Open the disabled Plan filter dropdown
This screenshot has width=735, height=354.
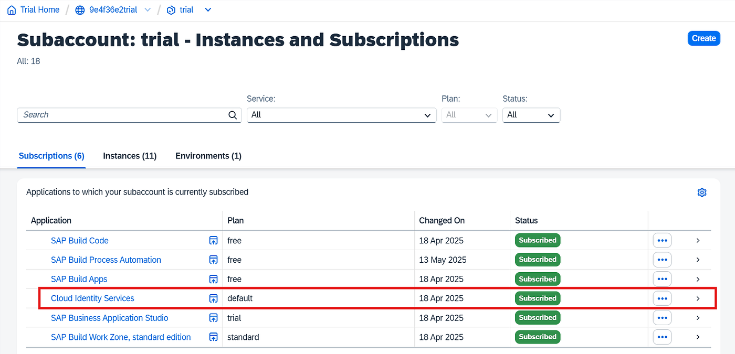(x=469, y=115)
